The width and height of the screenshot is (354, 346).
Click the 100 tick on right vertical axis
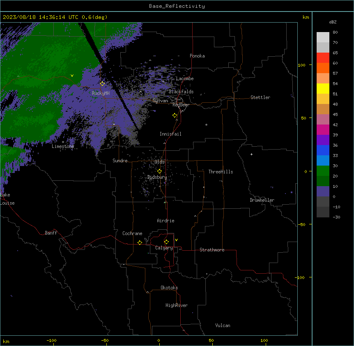click(301, 65)
